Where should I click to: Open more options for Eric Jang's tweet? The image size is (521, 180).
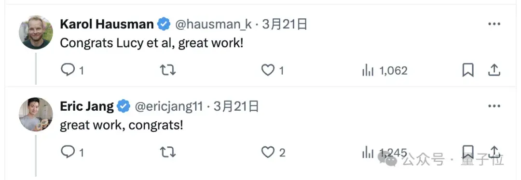[x=494, y=106]
